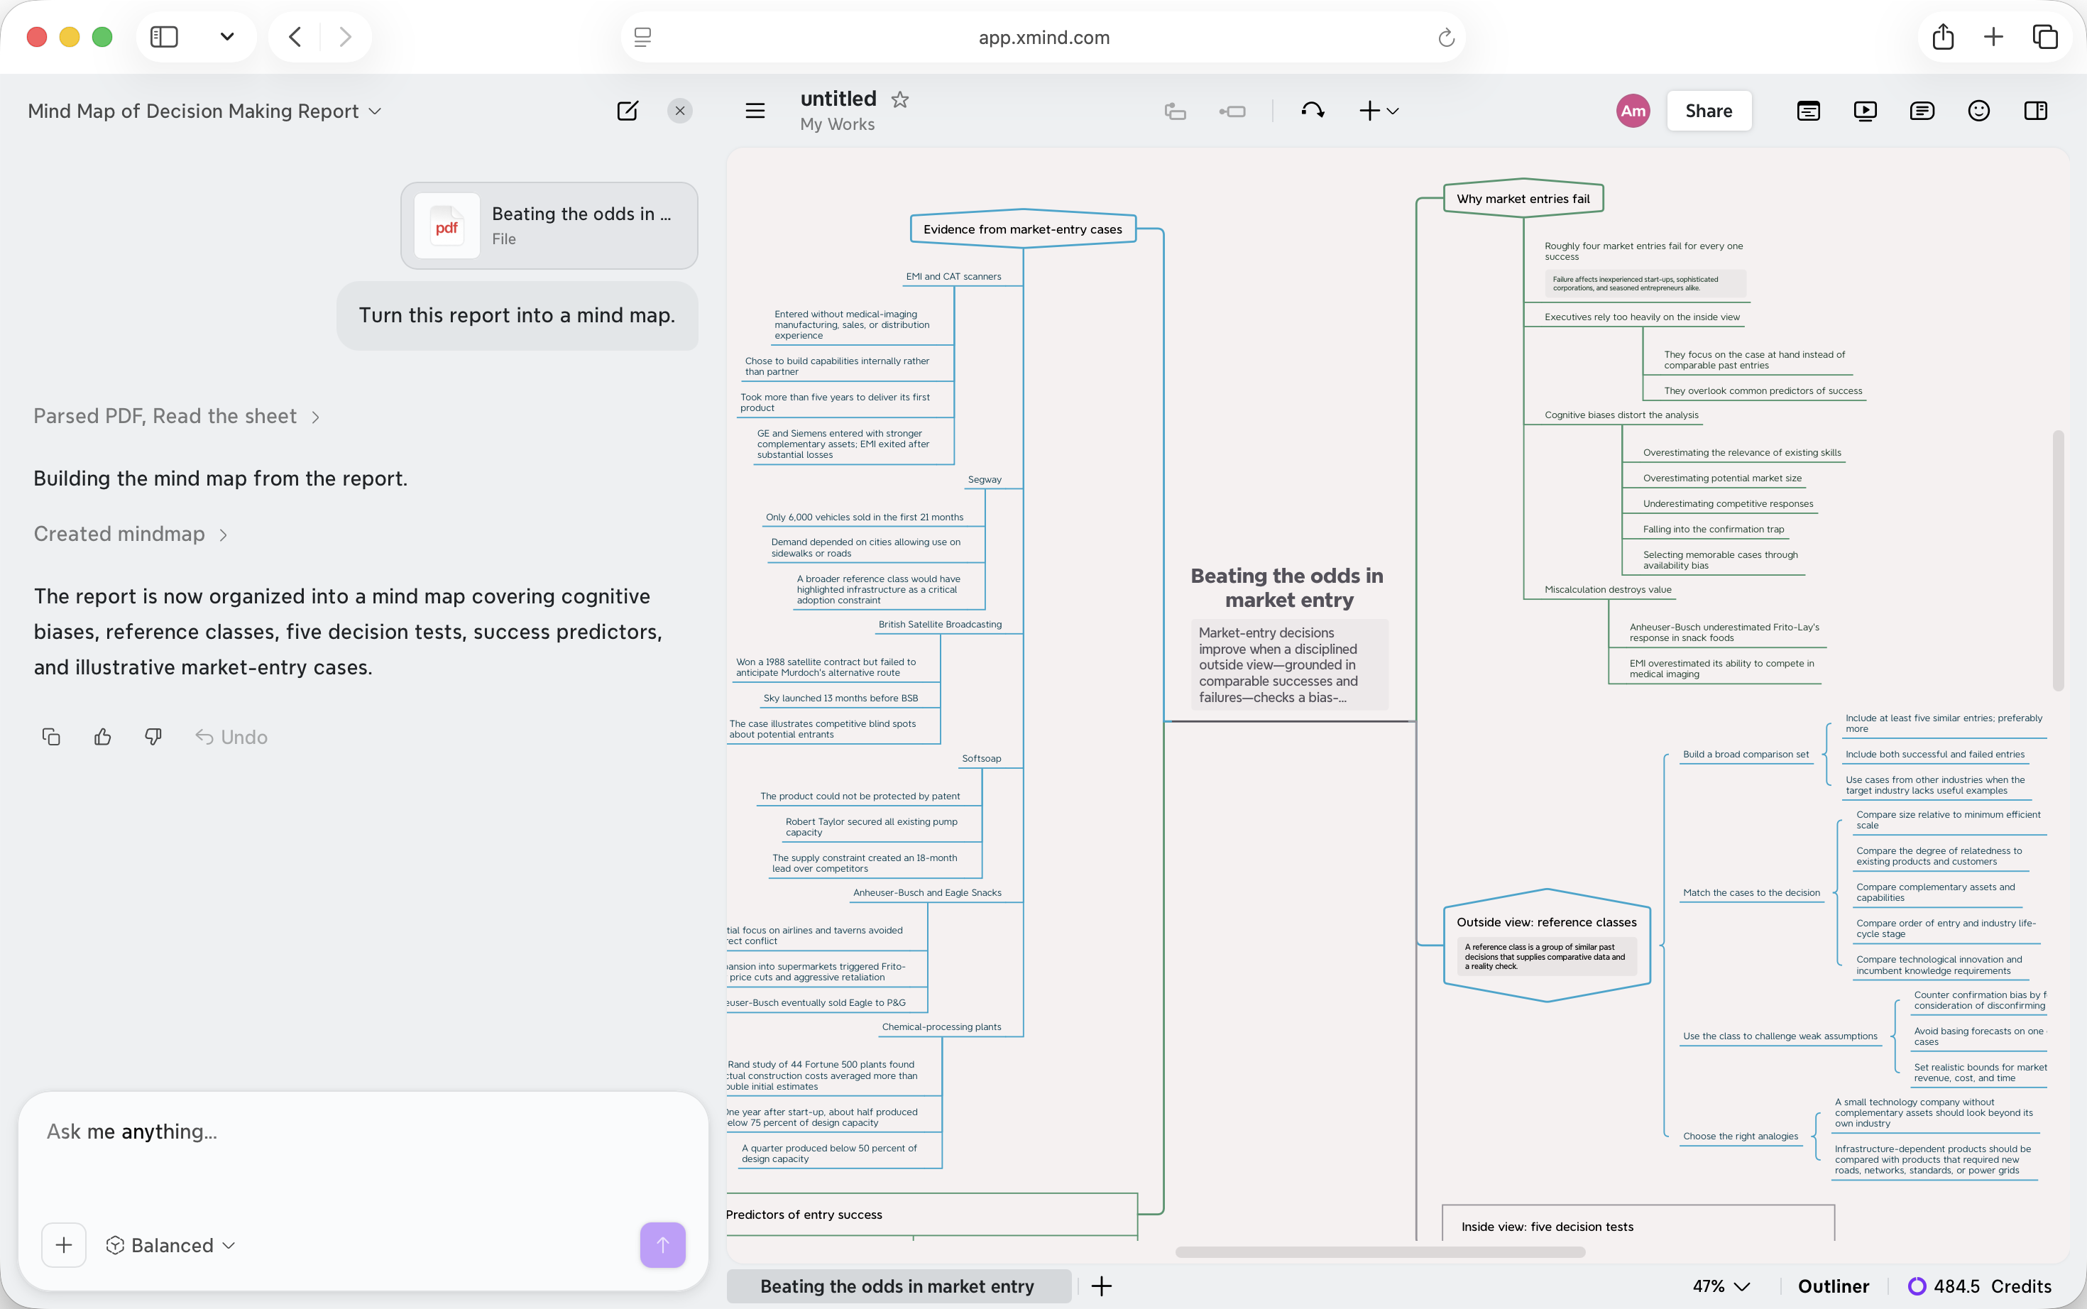The height and width of the screenshot is (1309, 2087).
Task: Close the AI chat panel
Action: tap(679, 111)
